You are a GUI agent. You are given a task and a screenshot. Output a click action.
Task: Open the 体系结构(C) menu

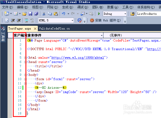(x=146, y=7)
